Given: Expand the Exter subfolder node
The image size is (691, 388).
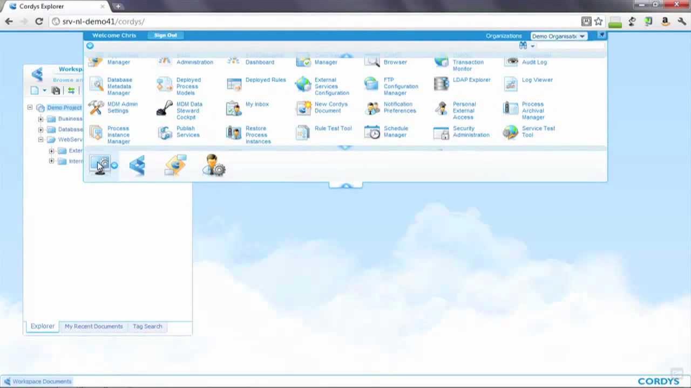Looking at the screenshot, I should coord(51,151).
